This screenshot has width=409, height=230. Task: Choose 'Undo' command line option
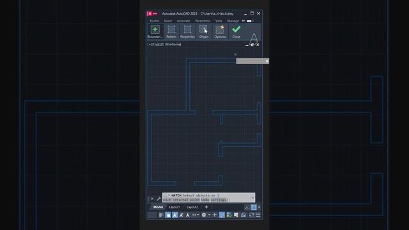[x=205, y=200]
